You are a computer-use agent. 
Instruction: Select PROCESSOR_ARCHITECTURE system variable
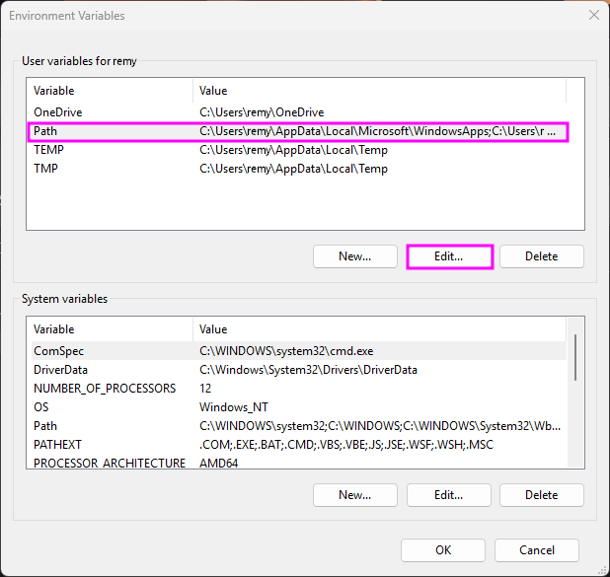coord(109,463)
